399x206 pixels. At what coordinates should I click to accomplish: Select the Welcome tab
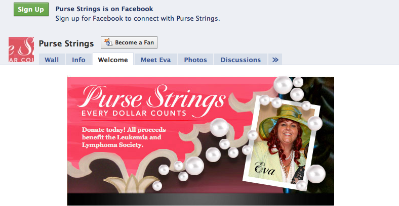point(113,60)
